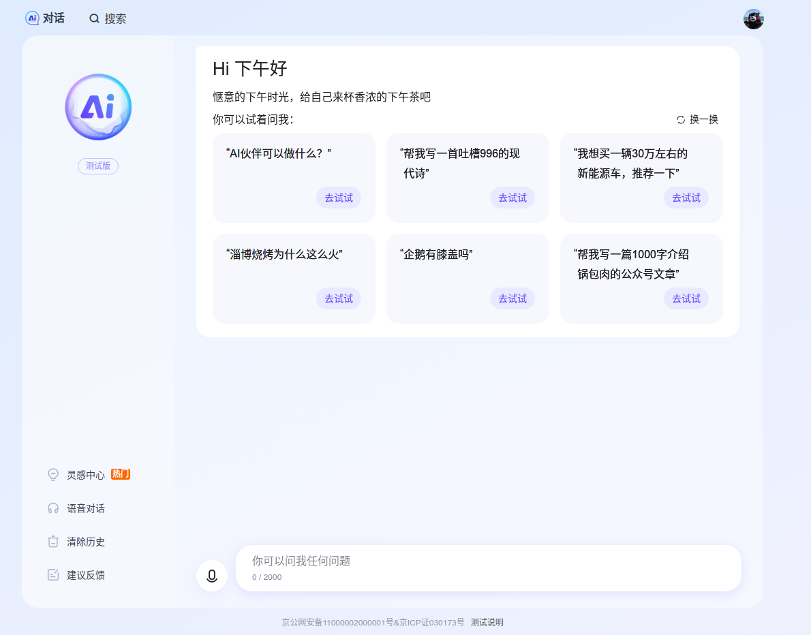
Task: Switch to the 对话 tab
Action: click(x=46, y=18)
